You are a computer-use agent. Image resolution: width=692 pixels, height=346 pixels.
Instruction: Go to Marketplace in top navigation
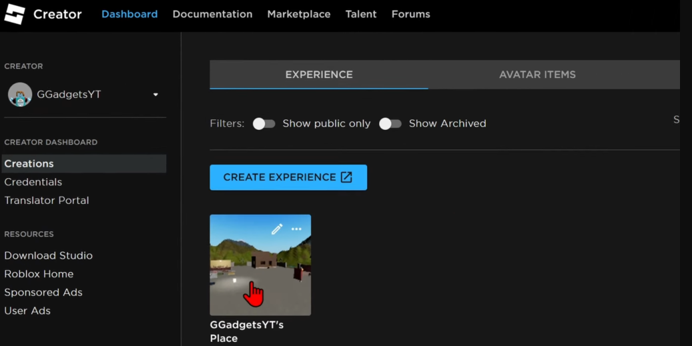click(299, 14)
